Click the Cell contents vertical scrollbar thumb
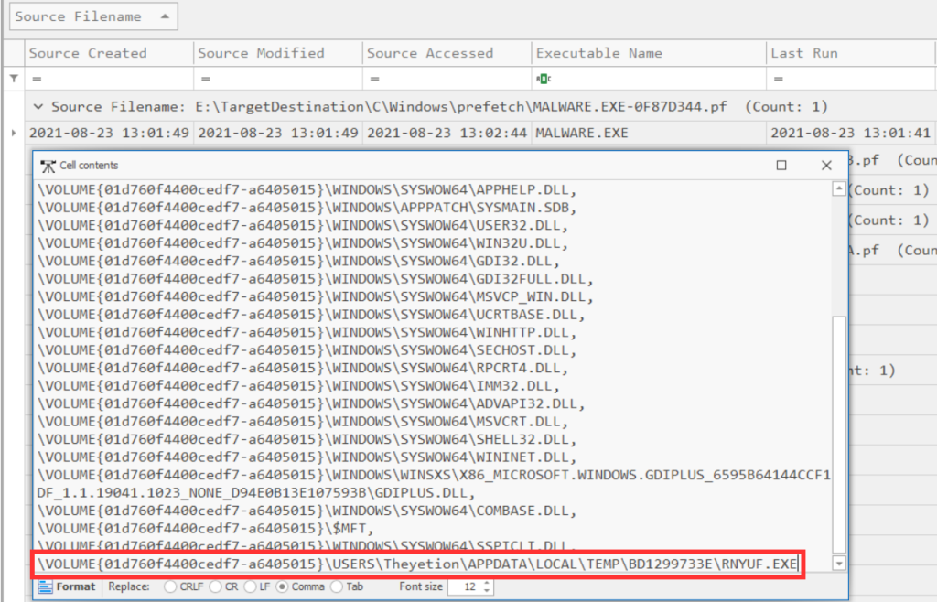Image resolution: width=937 pixels, height=602 pixels. 839,435
